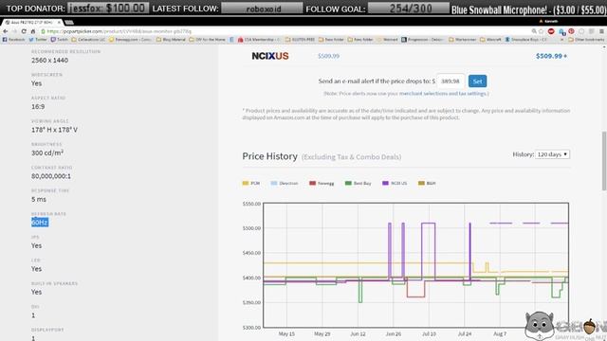Toggle the PCM series in chart legend
Viewport: 607px width, 341px height.
tap(250, 183)
